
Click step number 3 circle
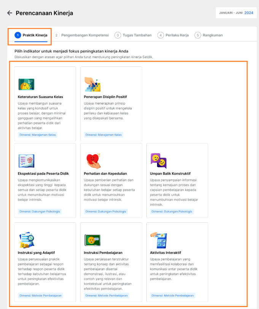pyautogui.click(x=118, y=35)
